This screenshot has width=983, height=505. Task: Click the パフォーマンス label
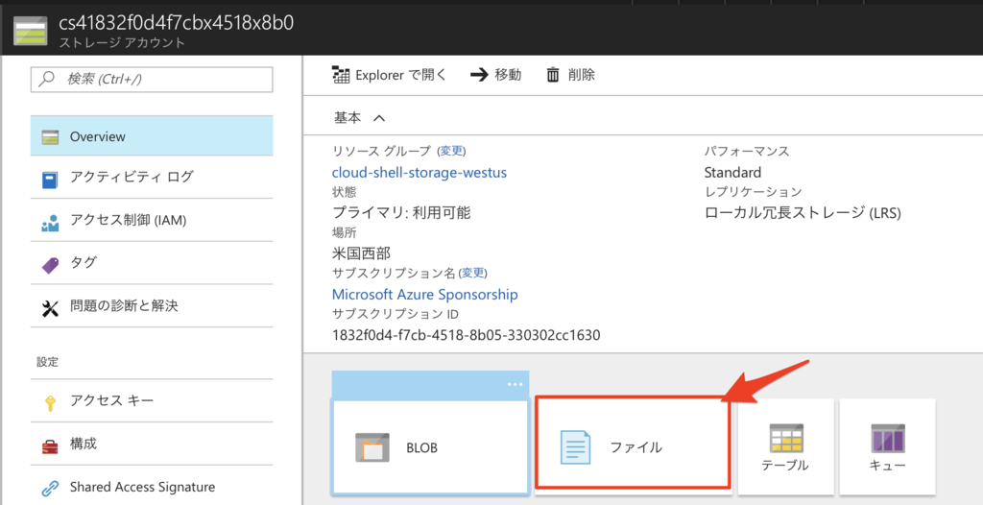tap(747, 151)
